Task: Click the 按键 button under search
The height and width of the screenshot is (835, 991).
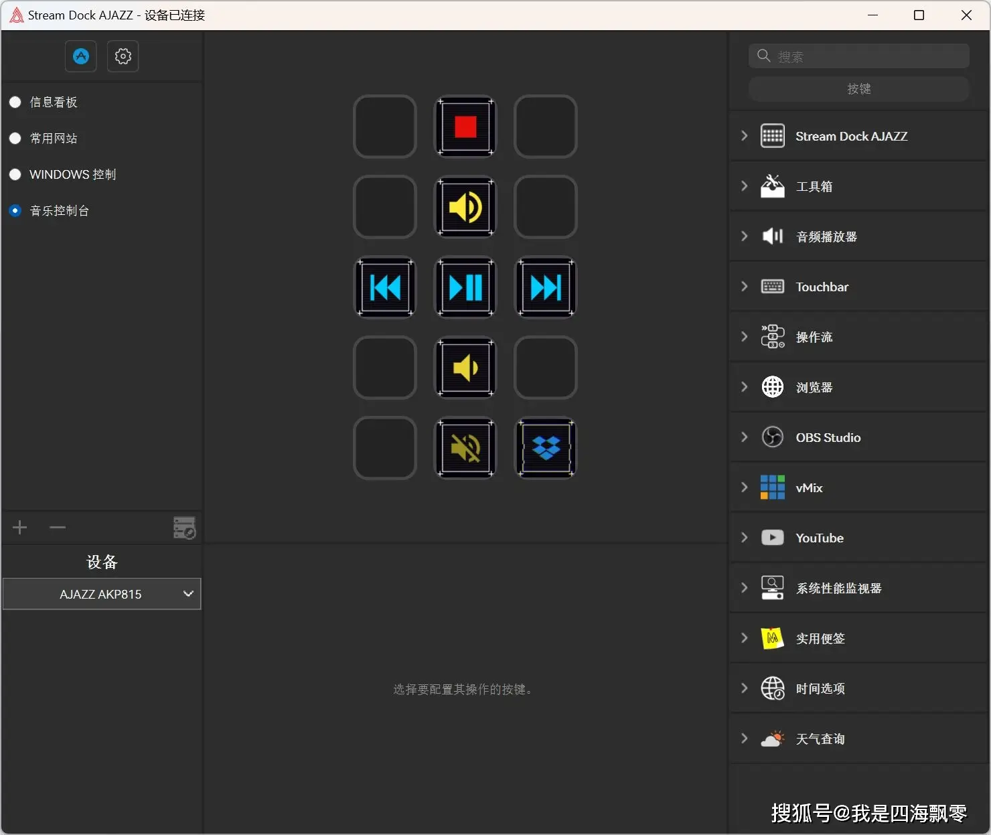Action: pyautogui.click(x=859, y=89)
